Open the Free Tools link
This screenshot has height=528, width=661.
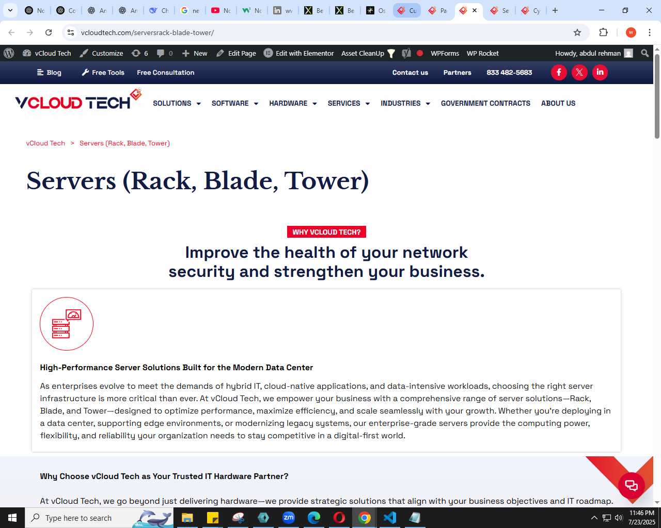pos(103,72)
